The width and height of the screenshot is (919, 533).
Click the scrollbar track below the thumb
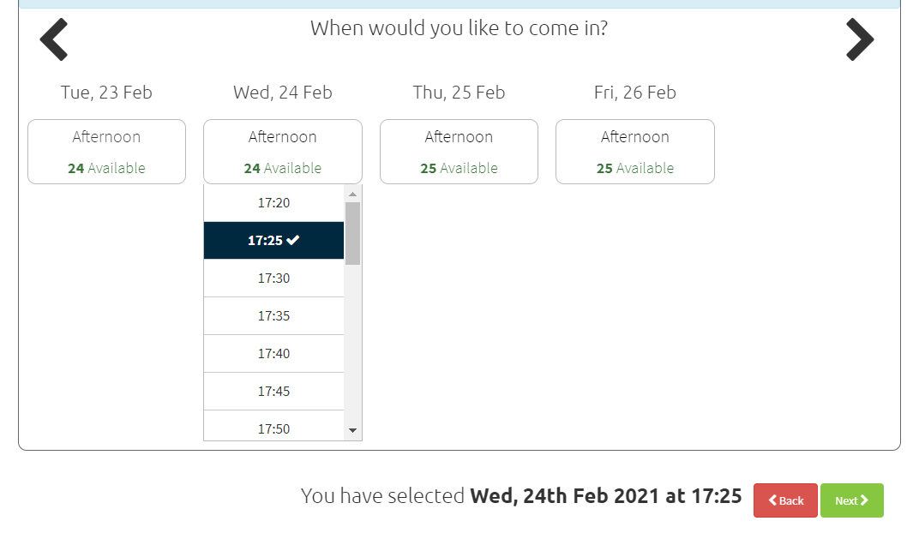click(352, 344)
